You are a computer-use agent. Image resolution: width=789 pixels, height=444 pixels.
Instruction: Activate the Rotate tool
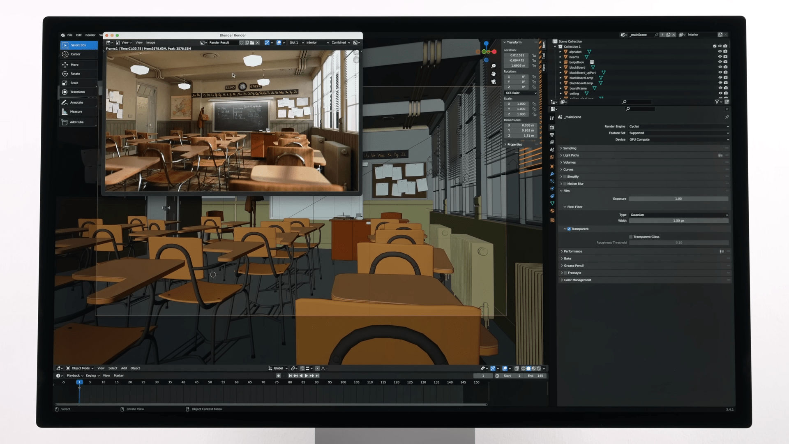point(75,74)
